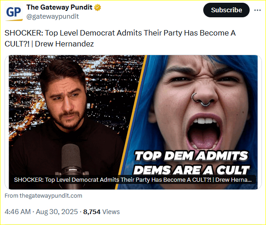Click the DEMS ARE A CULT text
The height and width of the screenshot is (225, 266).
(x=192, y=170)
